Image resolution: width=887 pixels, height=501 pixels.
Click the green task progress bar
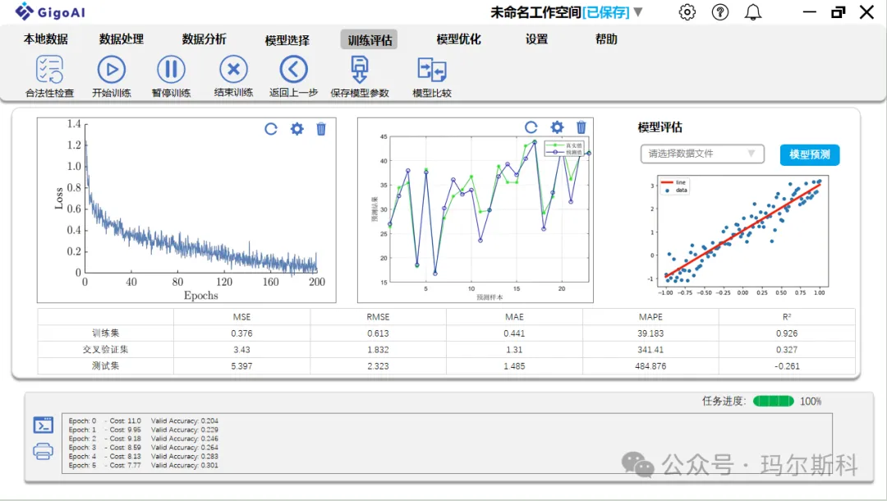point(773,401)
